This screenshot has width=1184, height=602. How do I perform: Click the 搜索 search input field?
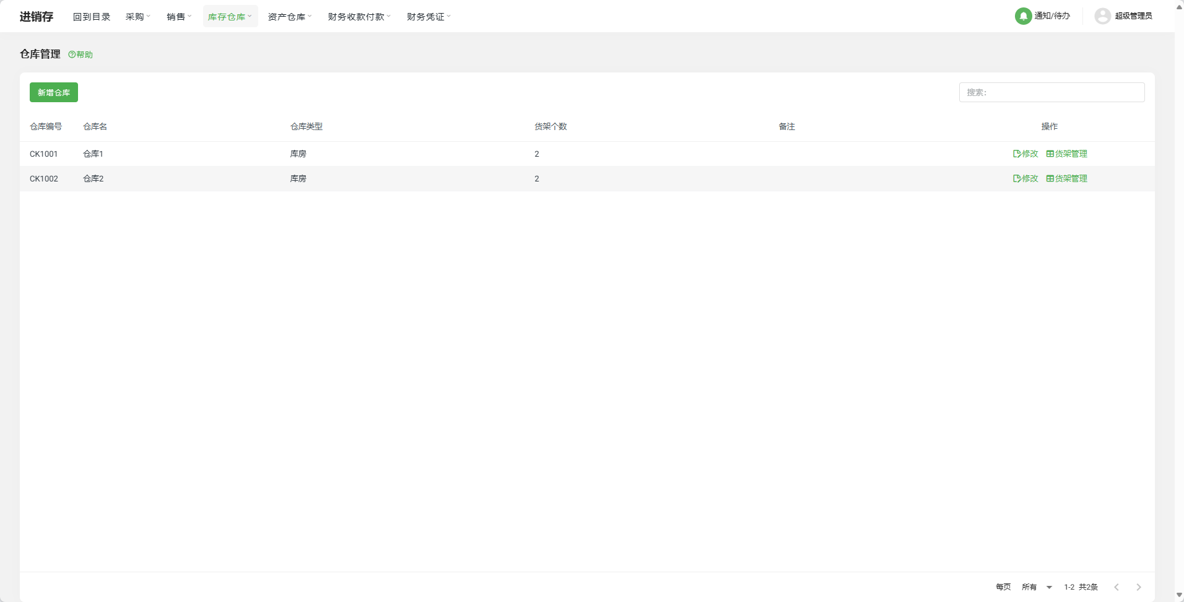coord(1051,92)
